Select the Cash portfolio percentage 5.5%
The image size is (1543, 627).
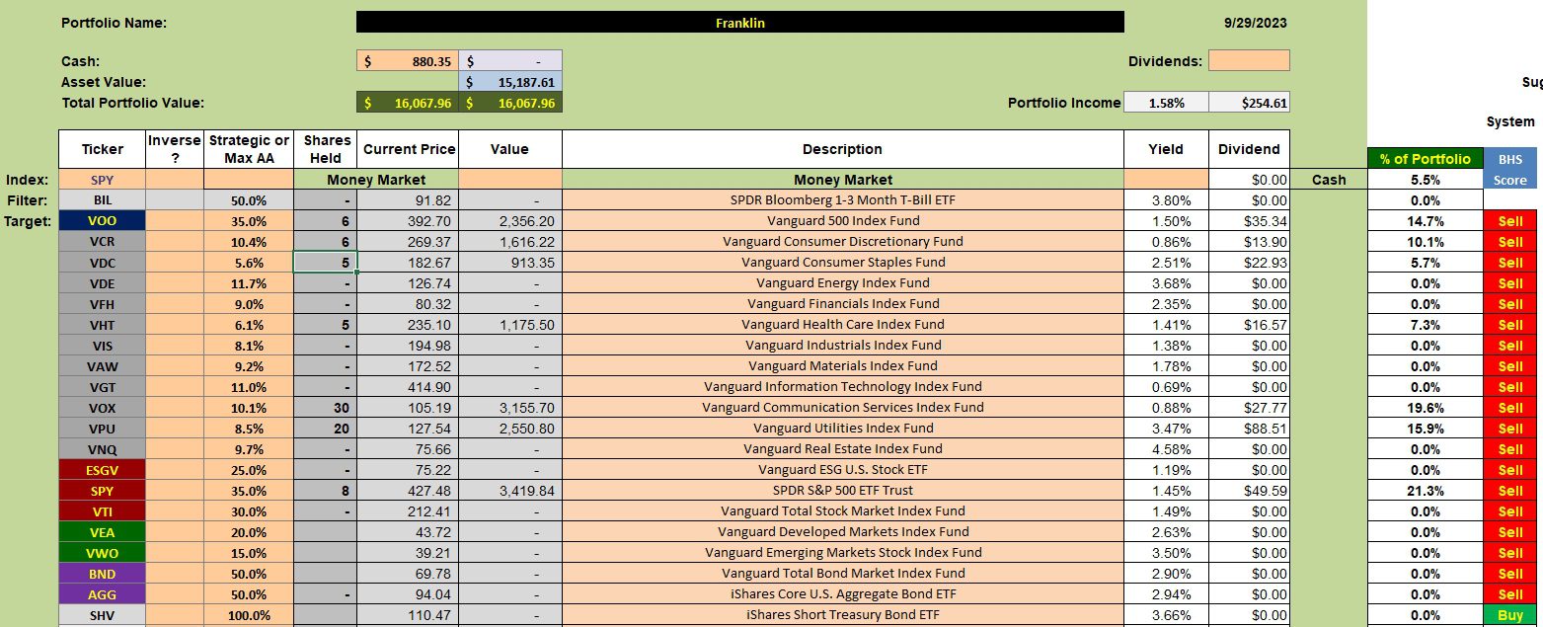[x=1425, y=180]
